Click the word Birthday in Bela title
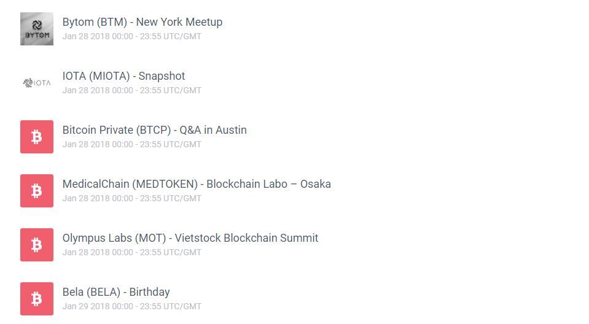 click(149, 292)
